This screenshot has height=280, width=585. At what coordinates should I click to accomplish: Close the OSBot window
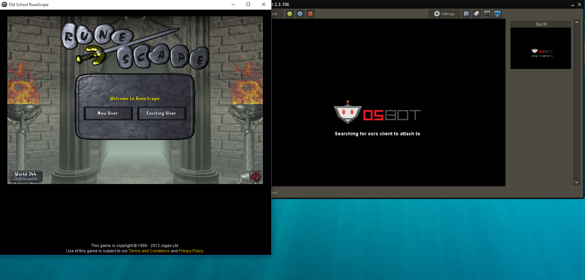[x=580, y=5]
